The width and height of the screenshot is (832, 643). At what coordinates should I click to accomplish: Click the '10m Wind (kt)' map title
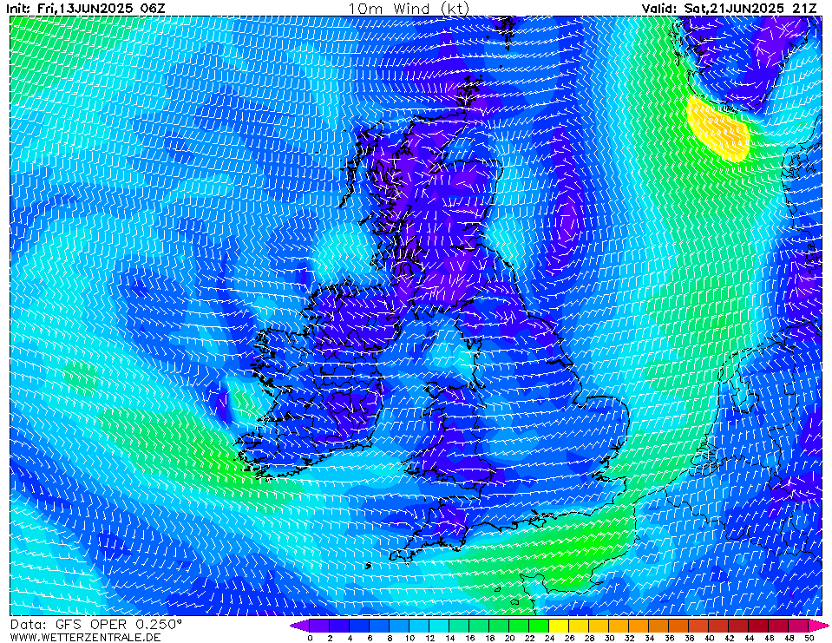pos(409,8)
